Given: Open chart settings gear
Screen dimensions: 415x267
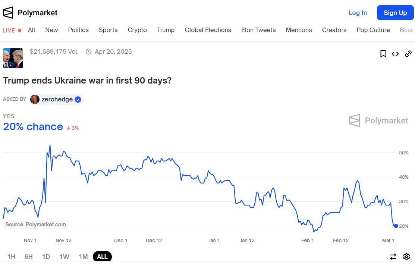Looking at the screenshot, I should [406, 257].
